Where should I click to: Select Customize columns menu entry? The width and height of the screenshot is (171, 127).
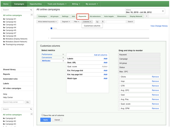pos(92,26)
